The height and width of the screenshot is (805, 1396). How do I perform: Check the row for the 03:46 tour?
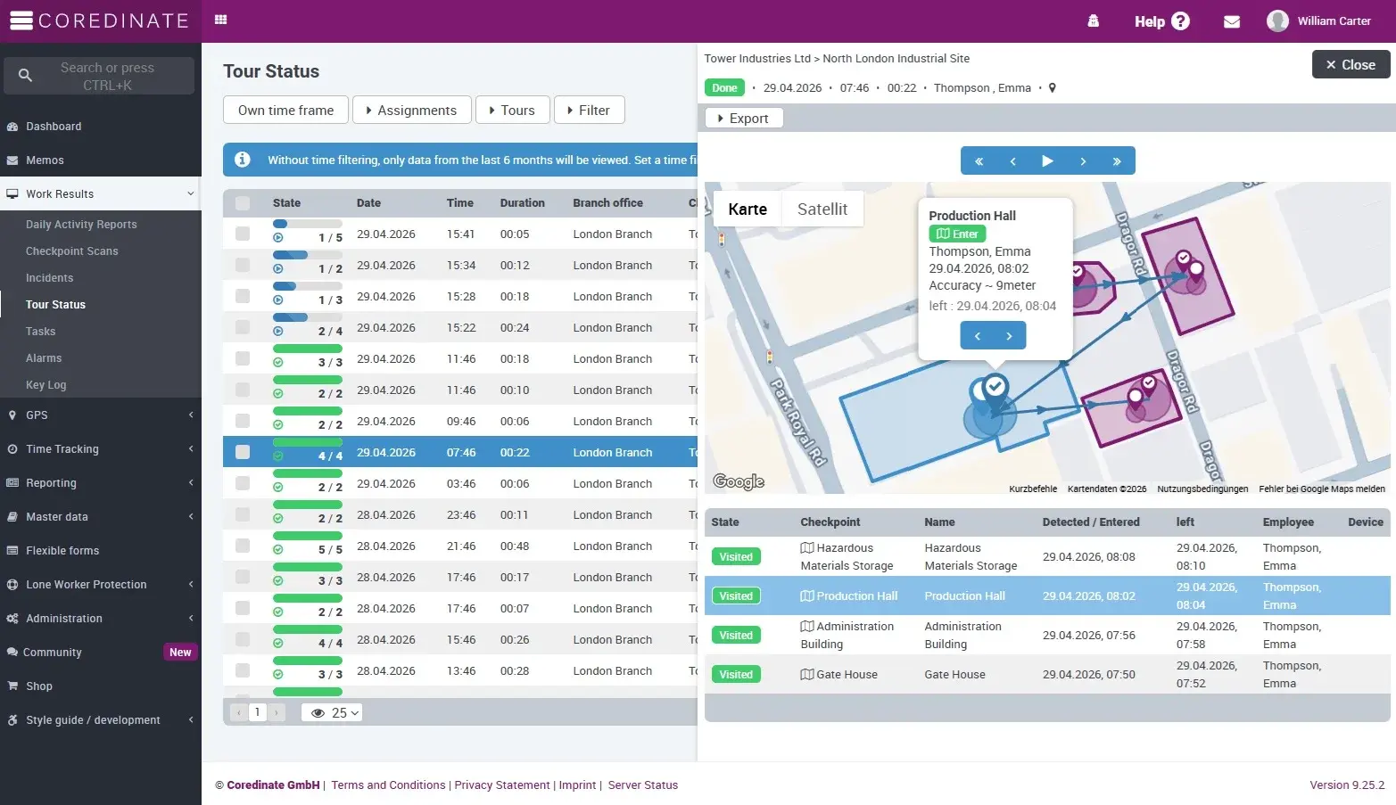click(x=243, y=483)
